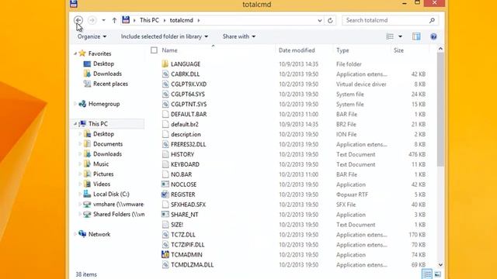
Task: Click the CGLPT64.SYS file icon
Action: tap(165, 95)
